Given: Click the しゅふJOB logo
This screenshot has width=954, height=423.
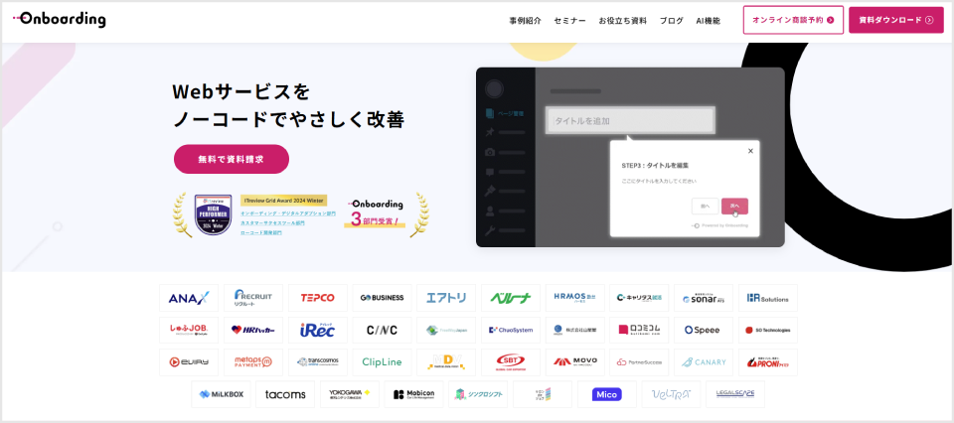Looking at the screenshot, I should tap(189, 330).
